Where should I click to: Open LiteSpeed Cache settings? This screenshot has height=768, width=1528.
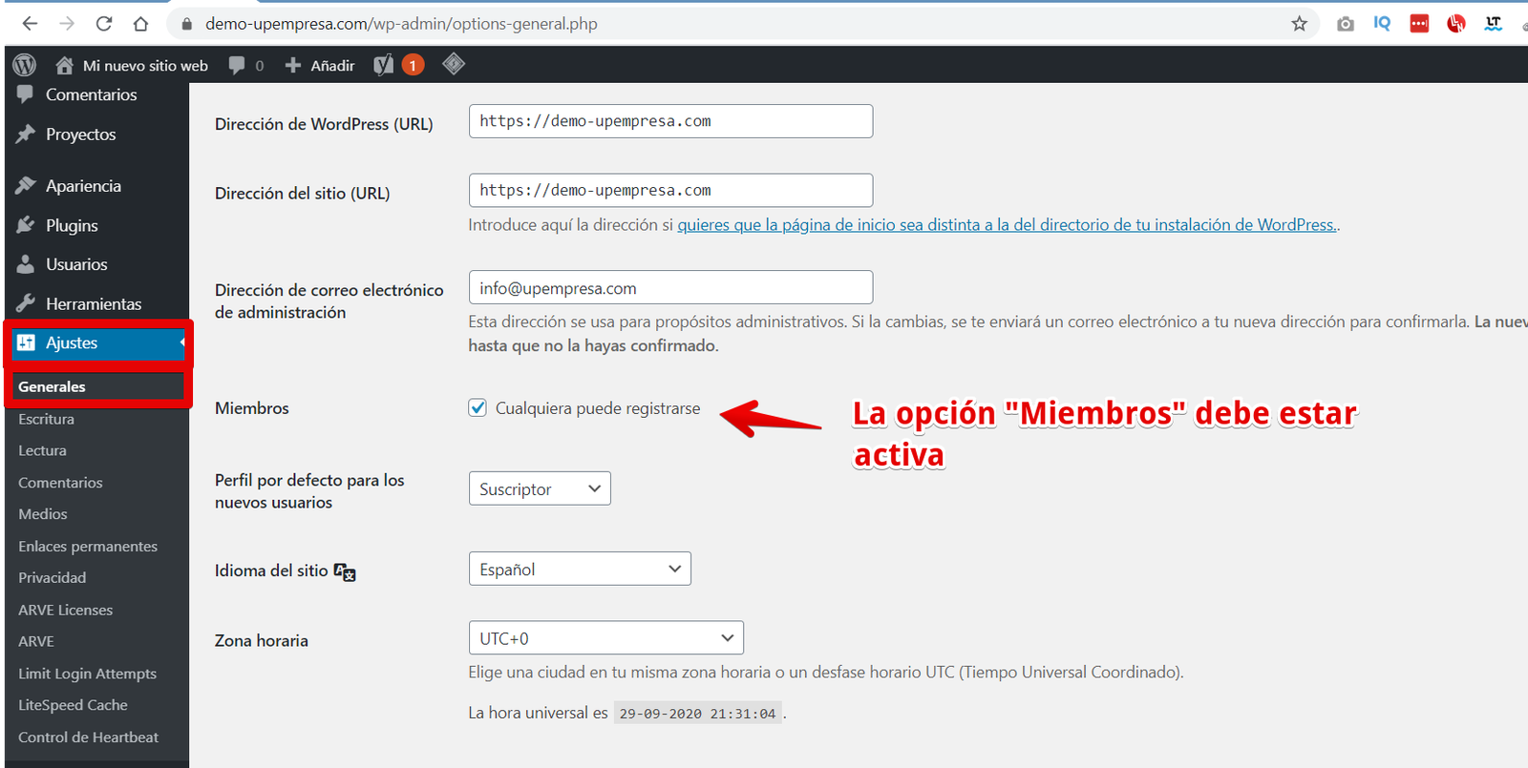pos(74,705)
